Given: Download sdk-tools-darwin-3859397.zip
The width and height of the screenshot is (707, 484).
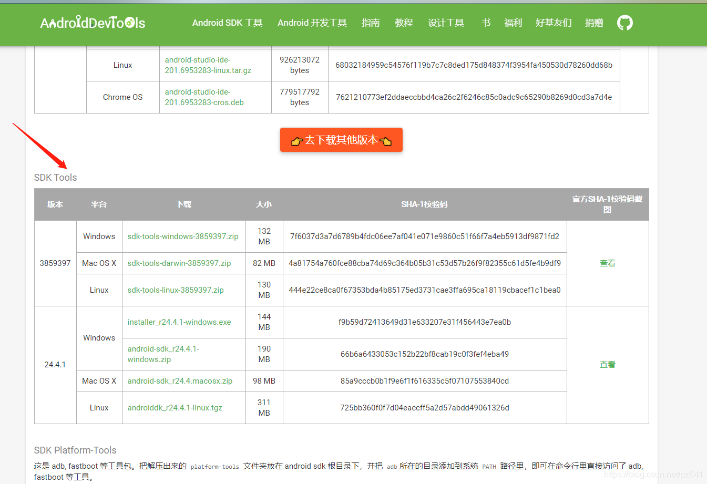Looking at the screenshot, I should point(179,263).
